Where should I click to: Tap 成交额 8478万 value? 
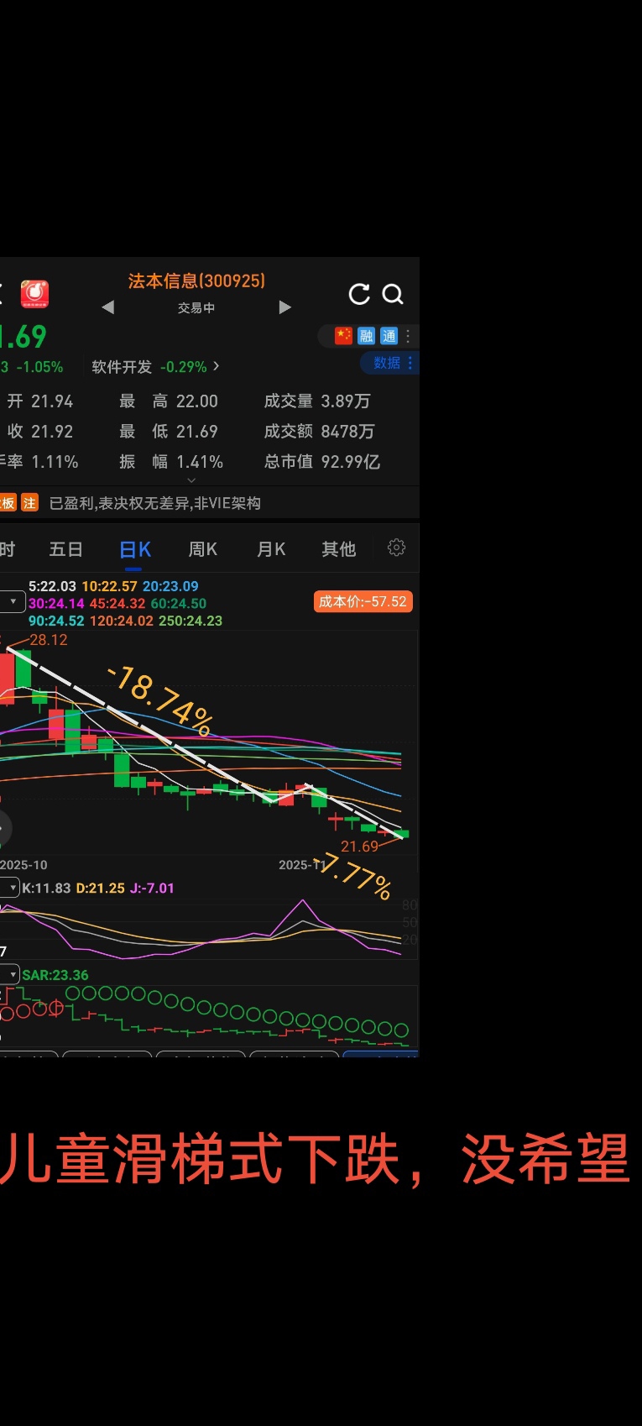click(x=320, y=432)
